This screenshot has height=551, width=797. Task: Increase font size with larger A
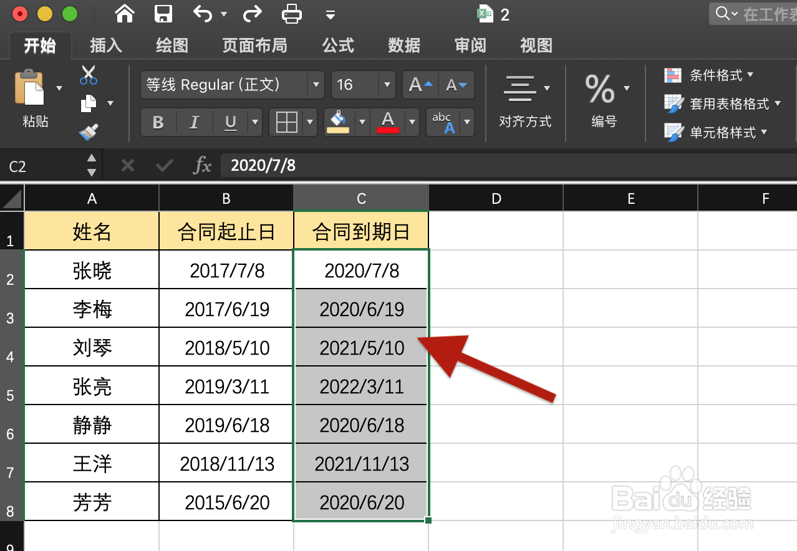click(420, 85)
